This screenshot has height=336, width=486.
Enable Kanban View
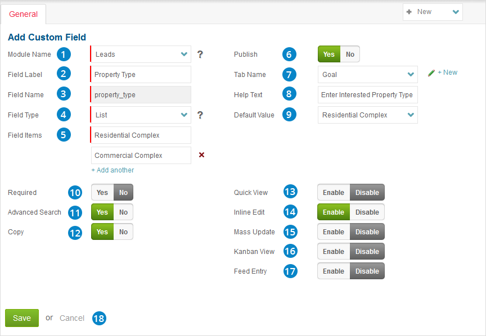pyautogui.click(x=334, y=252)
